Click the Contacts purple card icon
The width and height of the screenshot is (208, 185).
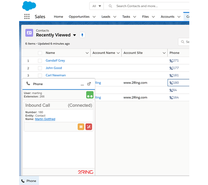pos(29,33)
